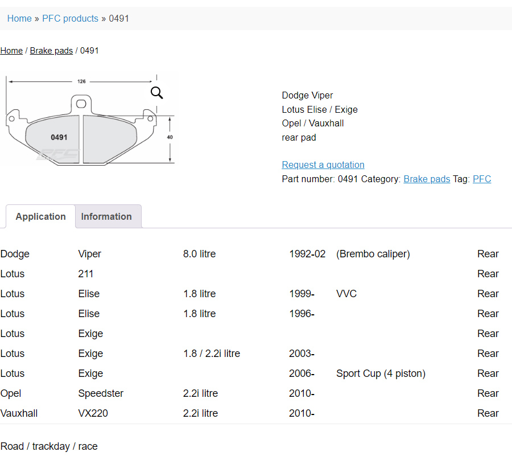The width and height of the screenshot is (512, 464).
Task: Click the Dodge cell in the table
Action: click(15, 254)
